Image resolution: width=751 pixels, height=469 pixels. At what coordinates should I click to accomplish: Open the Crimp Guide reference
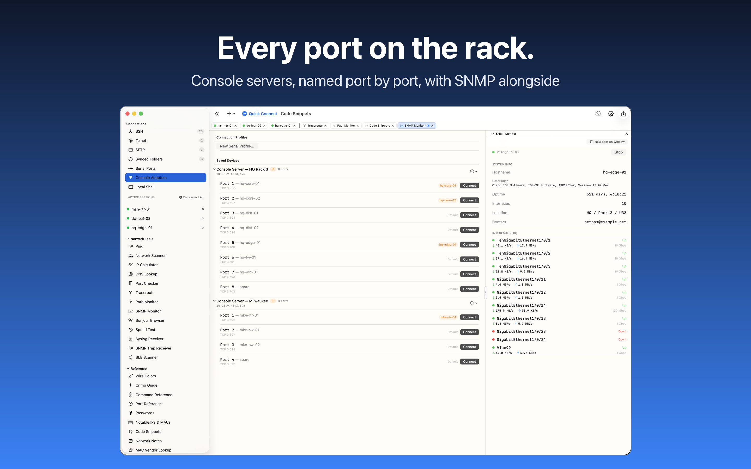click(x=166, y=385)
